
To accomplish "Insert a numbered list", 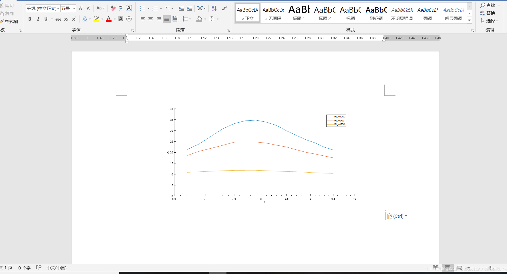I will (155, 8).
